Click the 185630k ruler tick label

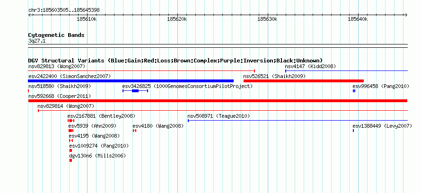coord(267,19)
